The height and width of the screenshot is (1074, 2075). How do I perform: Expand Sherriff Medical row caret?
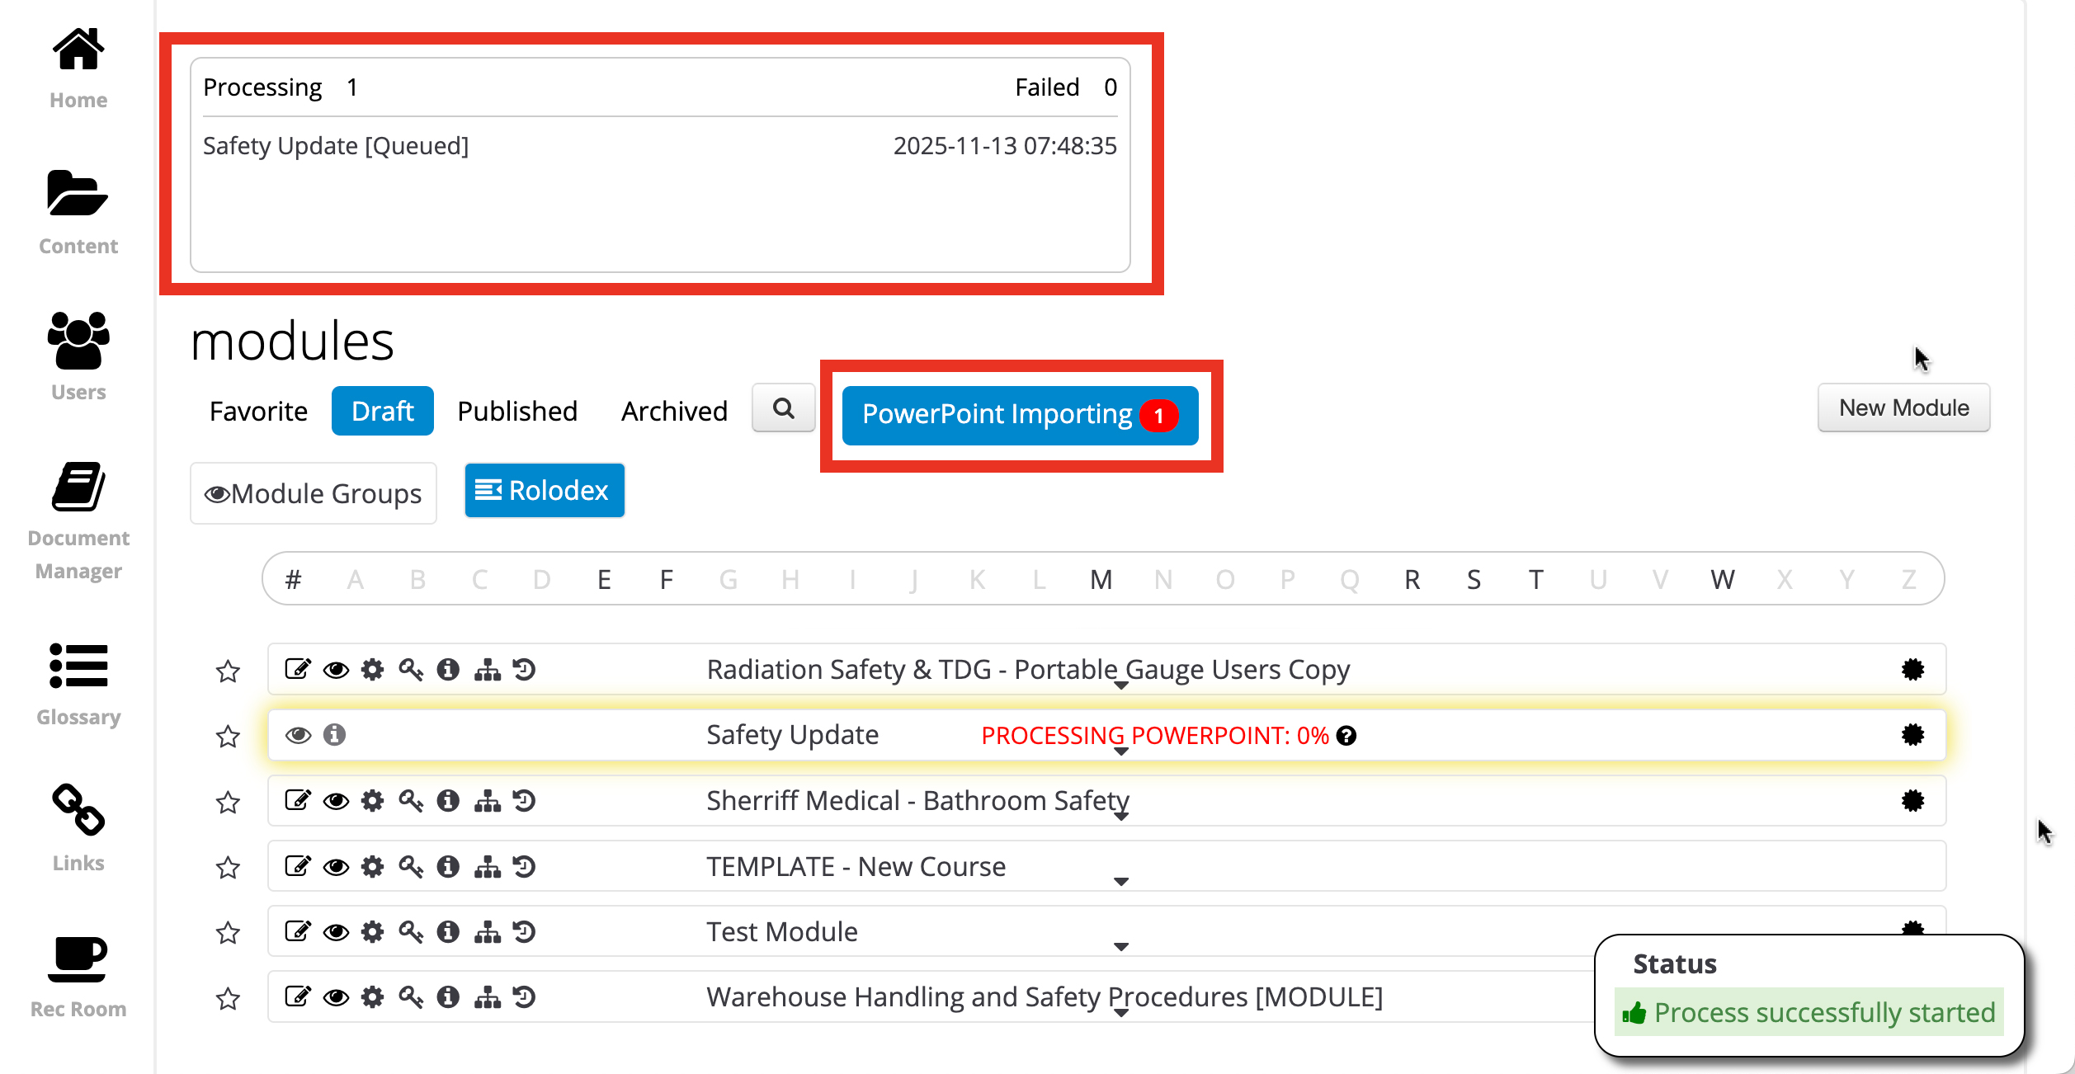tap(1120, 817)
